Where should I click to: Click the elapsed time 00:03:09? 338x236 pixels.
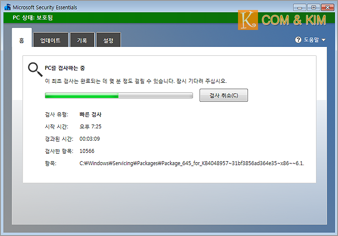(x=89, y=139)
